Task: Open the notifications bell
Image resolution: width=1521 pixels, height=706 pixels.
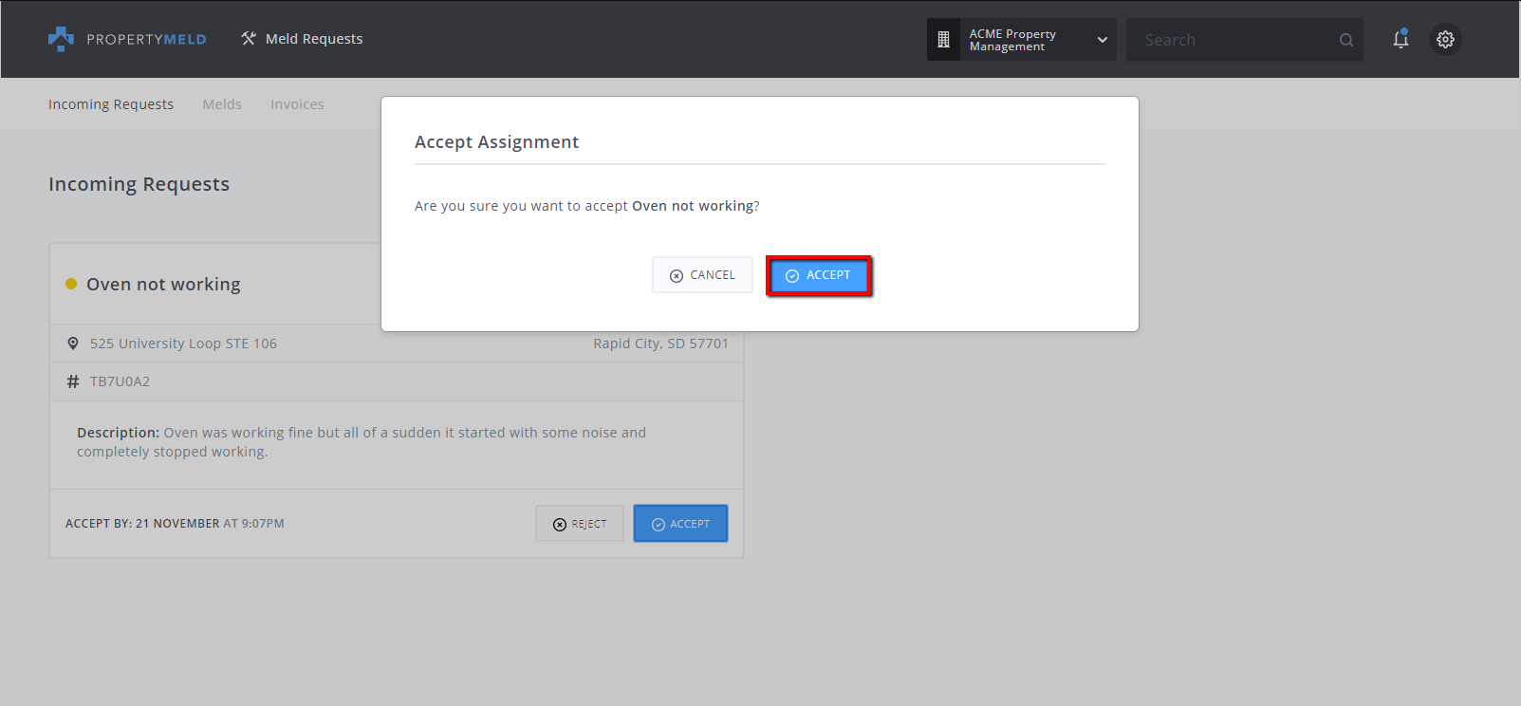Action: pos(1400,39)
